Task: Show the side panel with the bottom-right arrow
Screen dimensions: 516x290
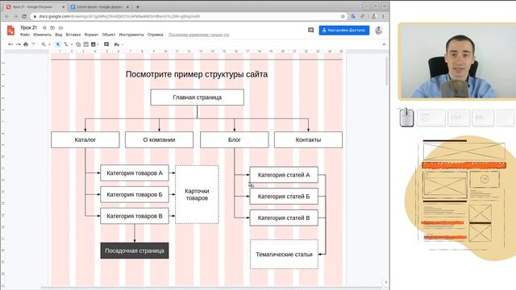Action: (x=385, y=282)
